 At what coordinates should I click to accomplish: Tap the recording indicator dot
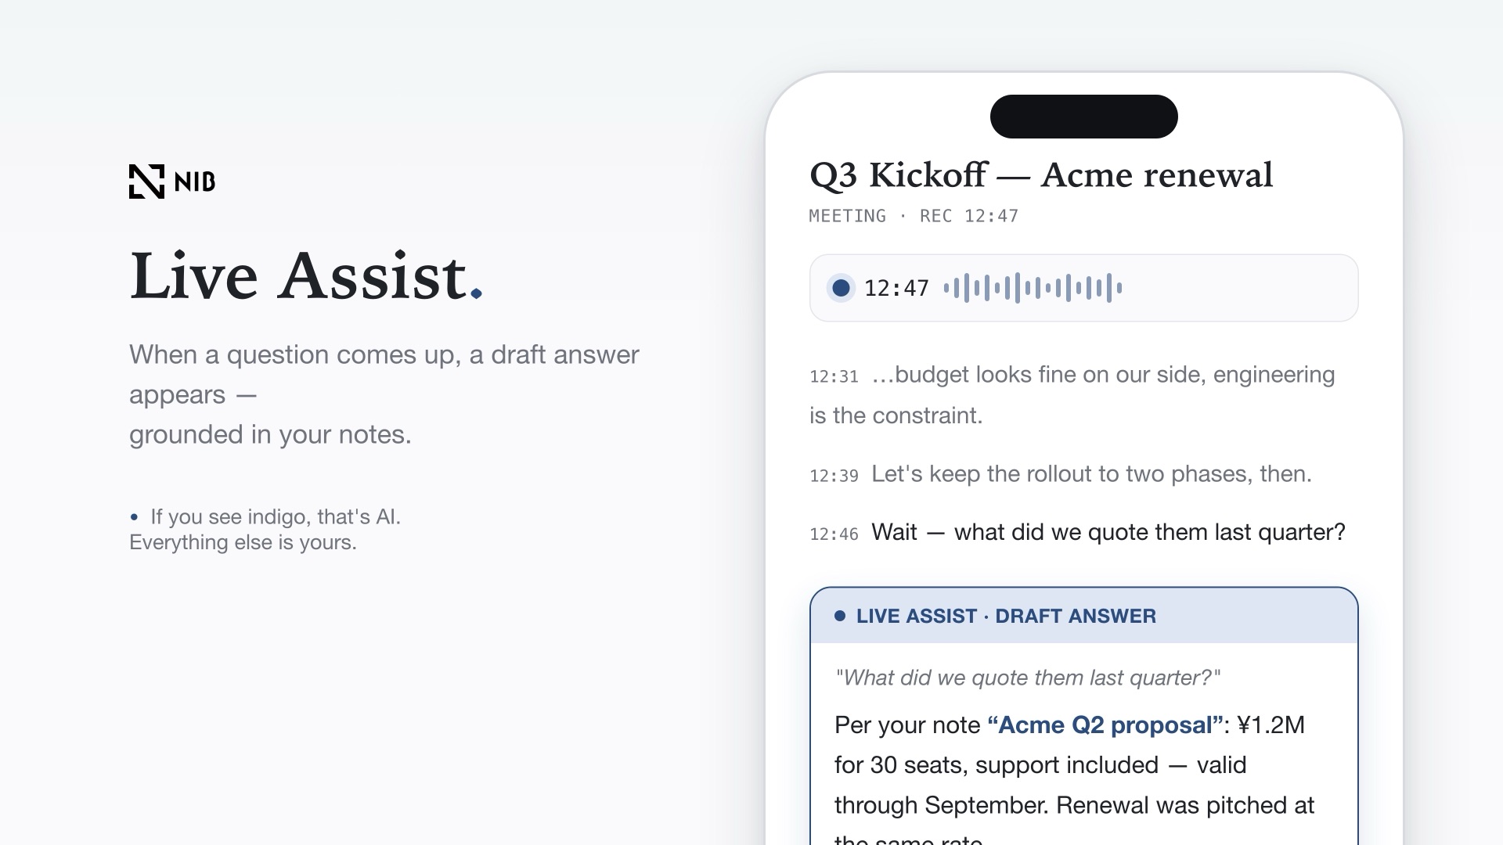pyautogui.click(x=842, y=288)
